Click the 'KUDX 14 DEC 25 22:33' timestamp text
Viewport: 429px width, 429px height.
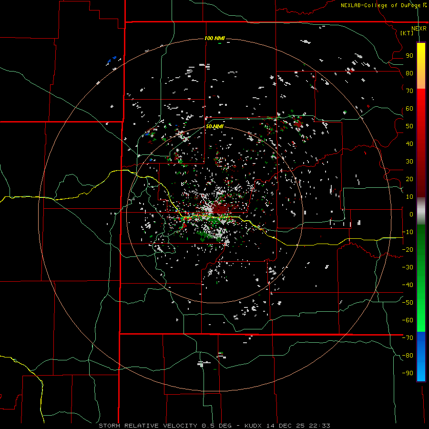click(287, 426)
